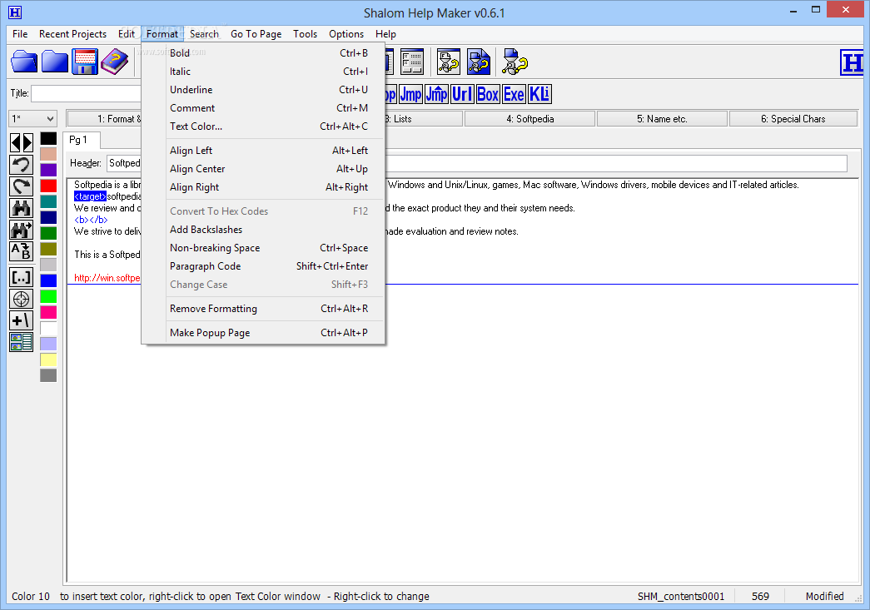This screenshot has height=610, width=870.
Task: Save project with the floppy disk icon
Action: (85, 62)
